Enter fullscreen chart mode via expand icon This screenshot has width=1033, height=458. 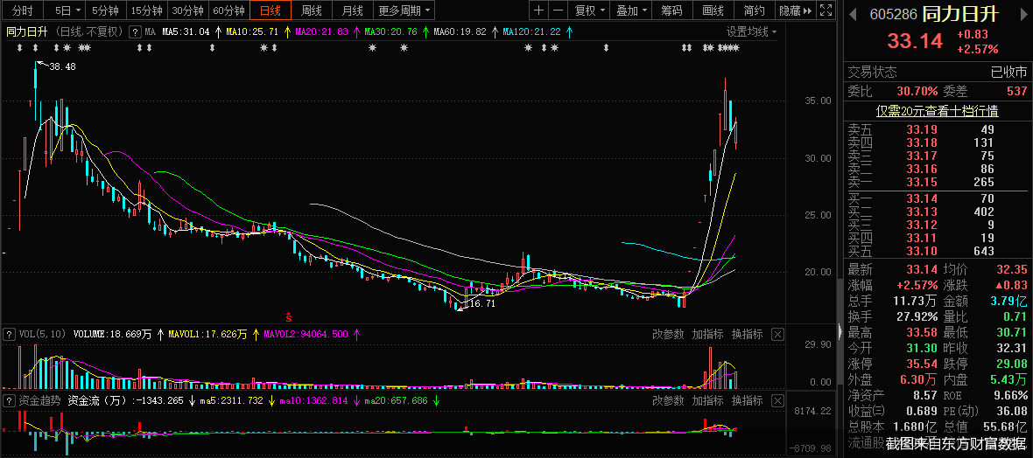pos(826,10)
